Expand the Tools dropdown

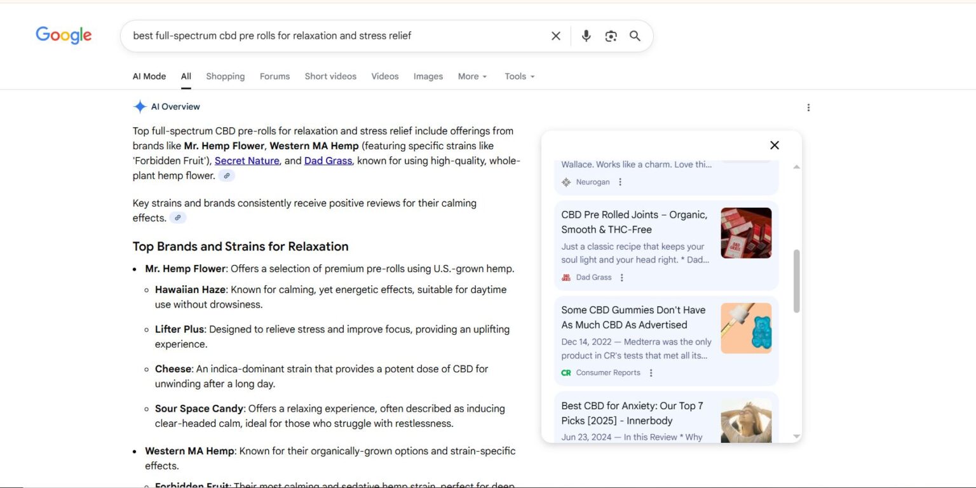coord(519,76)
